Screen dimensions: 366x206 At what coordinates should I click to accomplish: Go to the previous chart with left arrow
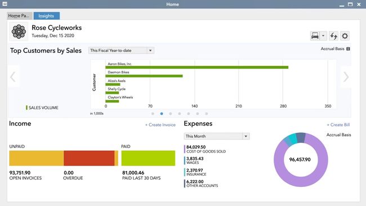click(x=13, y=77)
